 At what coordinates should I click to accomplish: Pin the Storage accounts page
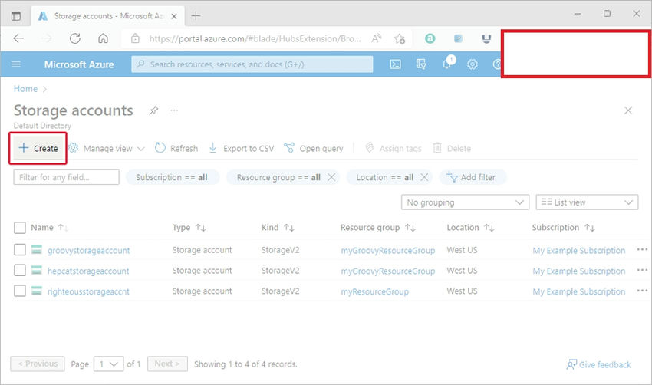[153, 110]
